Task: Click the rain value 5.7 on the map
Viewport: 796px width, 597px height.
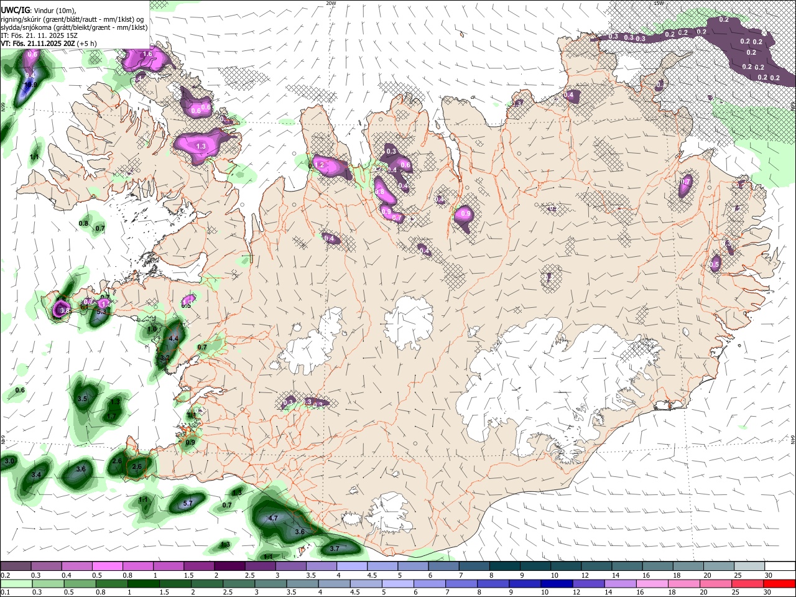Action: point(188,503)
